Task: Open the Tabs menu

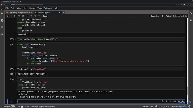Action: [x=40, y=8]
